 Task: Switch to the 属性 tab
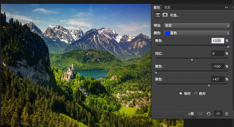157,7
